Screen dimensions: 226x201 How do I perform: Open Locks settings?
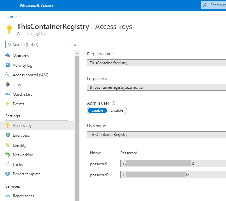(x=18, y=165)
